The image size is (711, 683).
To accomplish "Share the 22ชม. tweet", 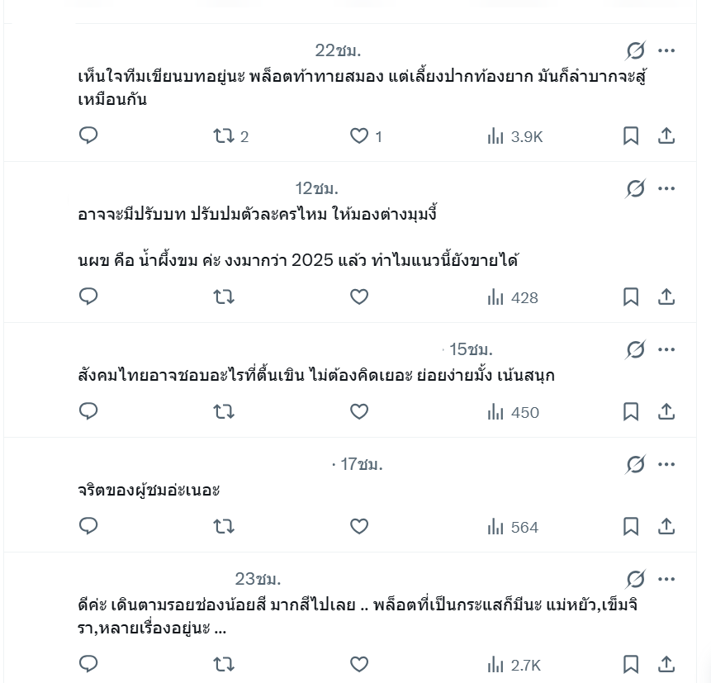I will coord(666,135).
